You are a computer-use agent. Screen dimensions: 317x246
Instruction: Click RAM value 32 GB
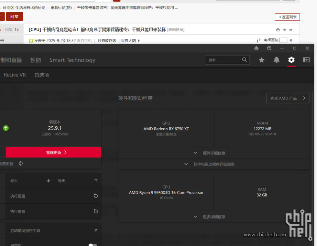[x=262, y=195]
